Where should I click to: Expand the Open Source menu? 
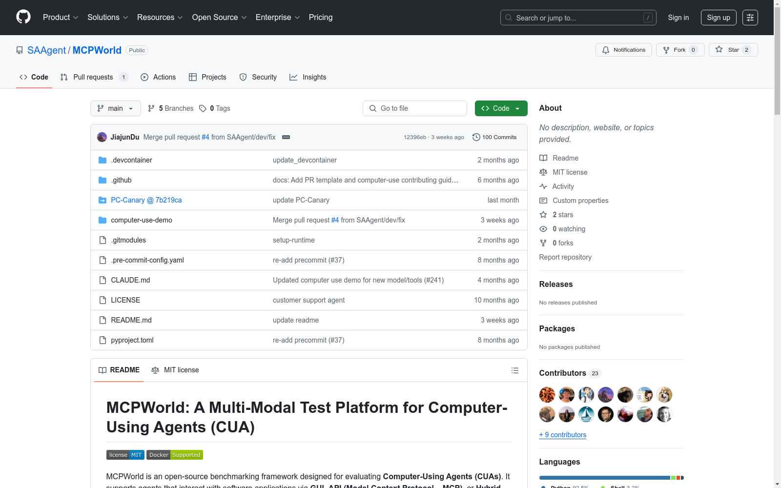coord(219,18)
